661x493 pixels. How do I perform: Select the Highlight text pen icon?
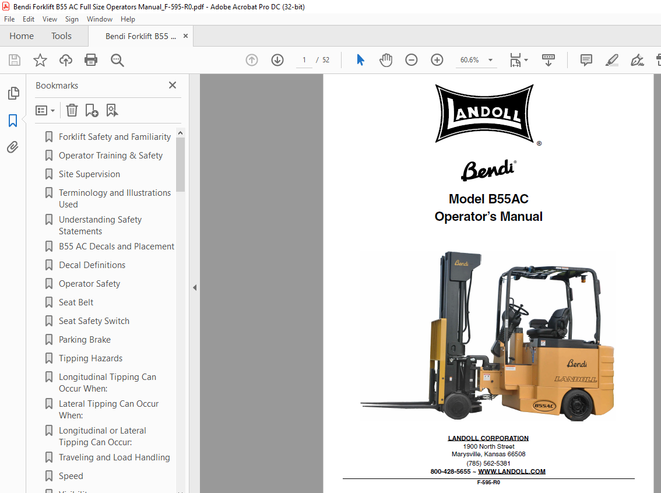click(x=611, y=60)
